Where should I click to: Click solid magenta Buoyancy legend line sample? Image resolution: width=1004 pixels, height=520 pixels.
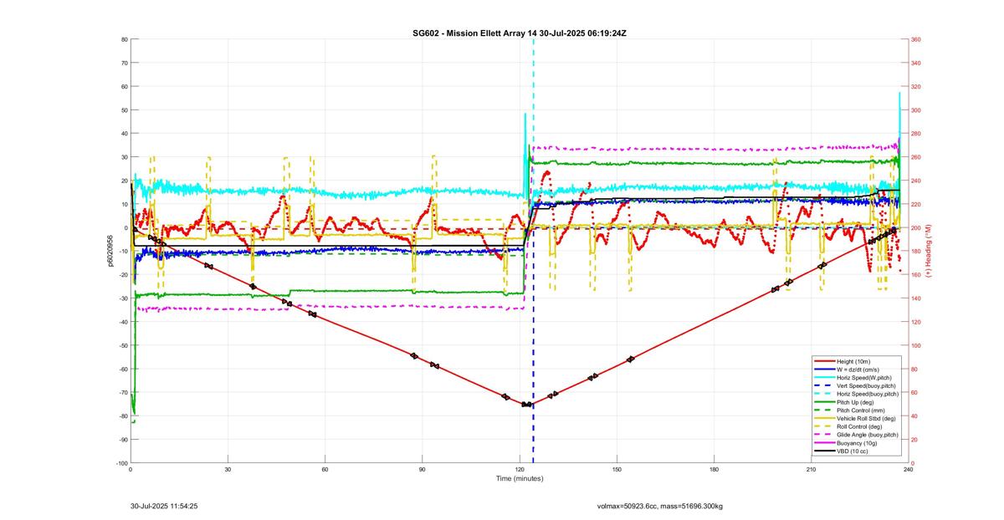(824, 443)
